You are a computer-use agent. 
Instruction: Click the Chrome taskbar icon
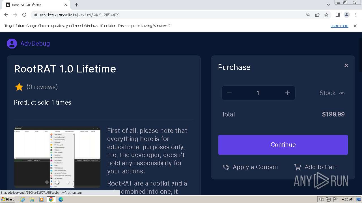(x=51, y=199)
